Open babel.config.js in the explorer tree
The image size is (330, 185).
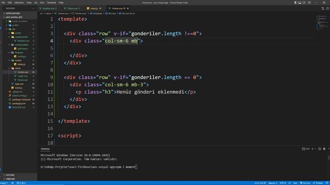20,96
